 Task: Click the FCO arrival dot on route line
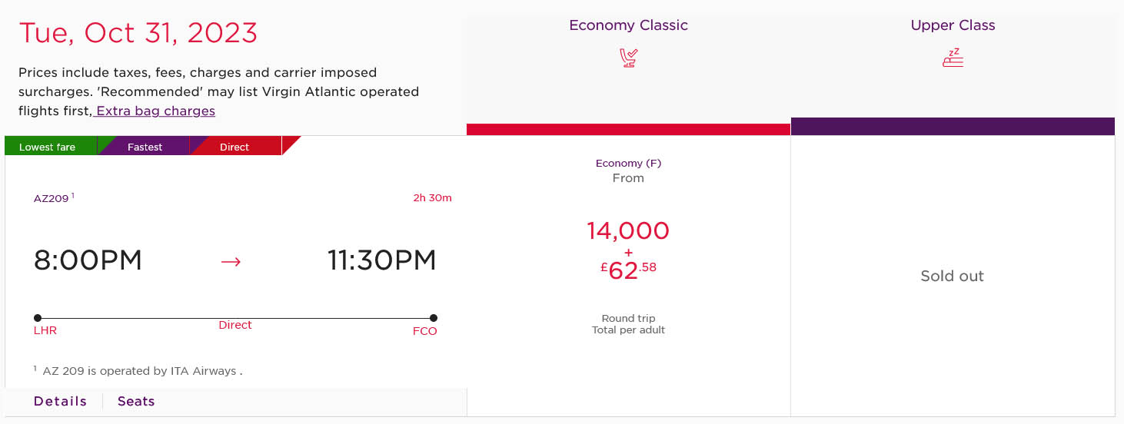[x=434, y=318]
